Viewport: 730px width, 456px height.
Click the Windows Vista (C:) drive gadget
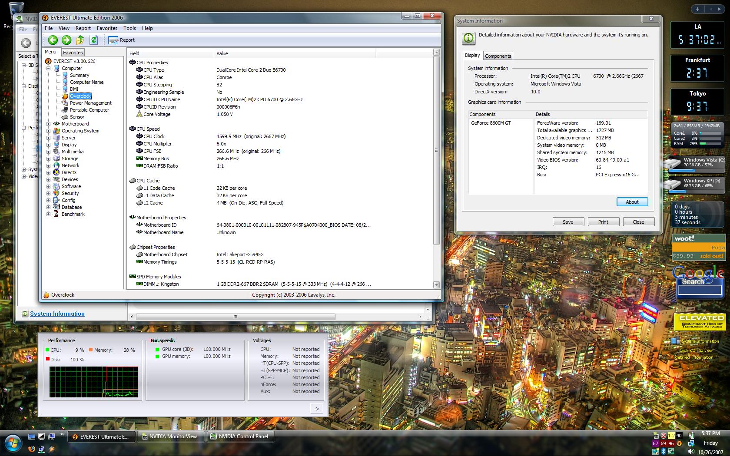[x=694, y=164]
